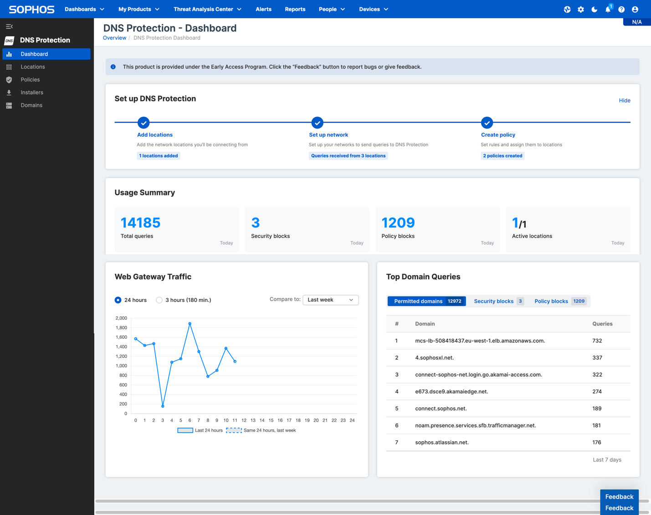Screen dimensions: 651x515
Task: Open the user account profile icon
Action: (x=635, y=10)
